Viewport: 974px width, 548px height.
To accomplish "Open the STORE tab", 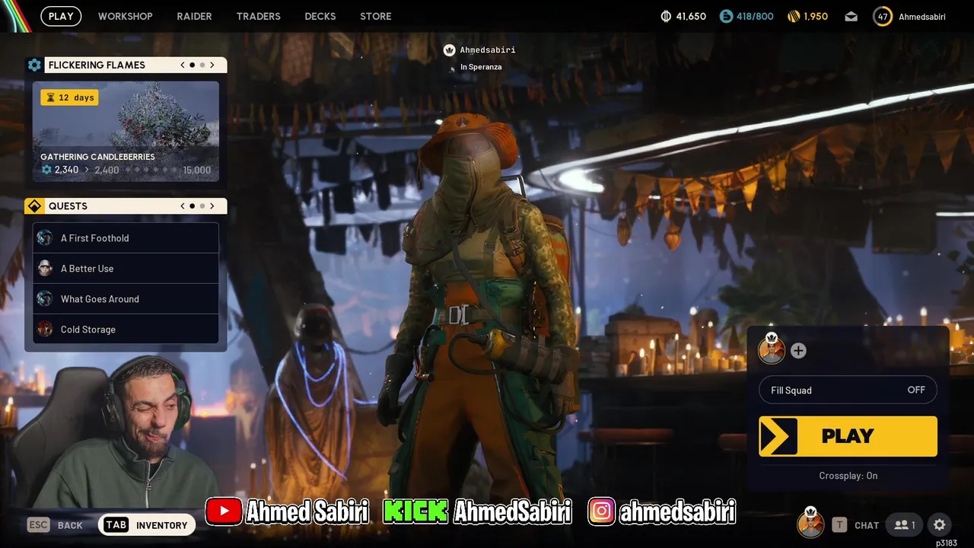I will coord(376,16).
